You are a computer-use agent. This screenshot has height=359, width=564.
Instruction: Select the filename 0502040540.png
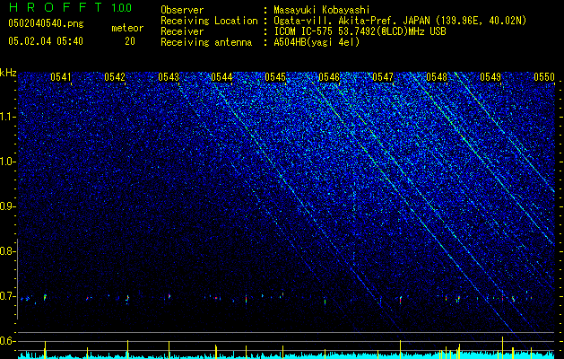(x=46, y=24)
